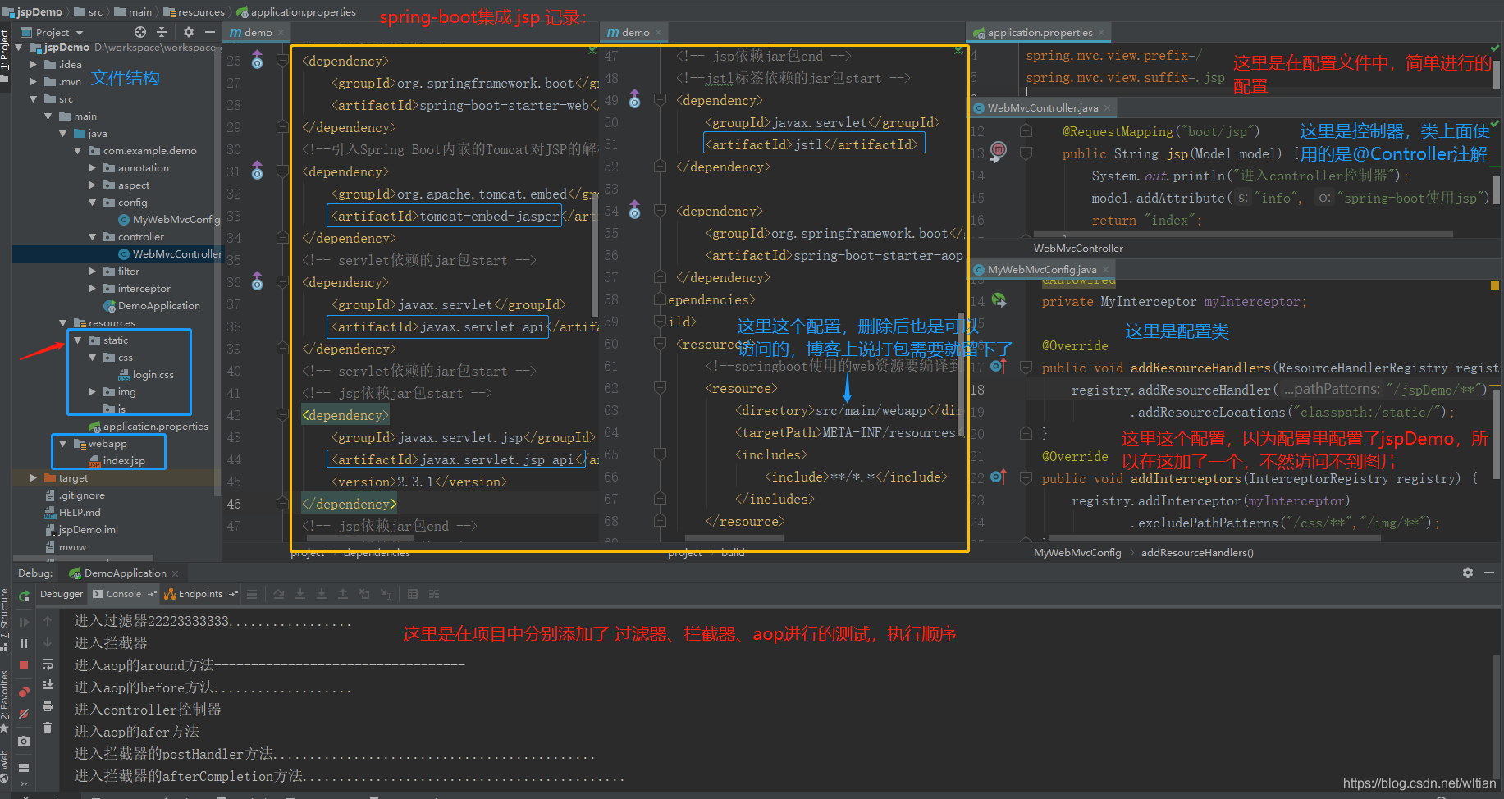Step over the current line

(279, 594)
